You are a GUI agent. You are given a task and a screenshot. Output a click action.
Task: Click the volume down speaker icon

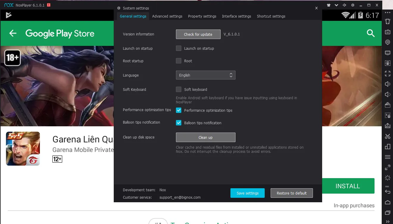pos(388,94)
